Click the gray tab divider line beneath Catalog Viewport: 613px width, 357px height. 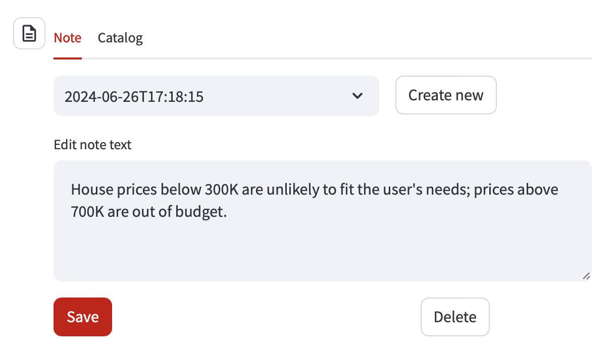pos(120,58)
